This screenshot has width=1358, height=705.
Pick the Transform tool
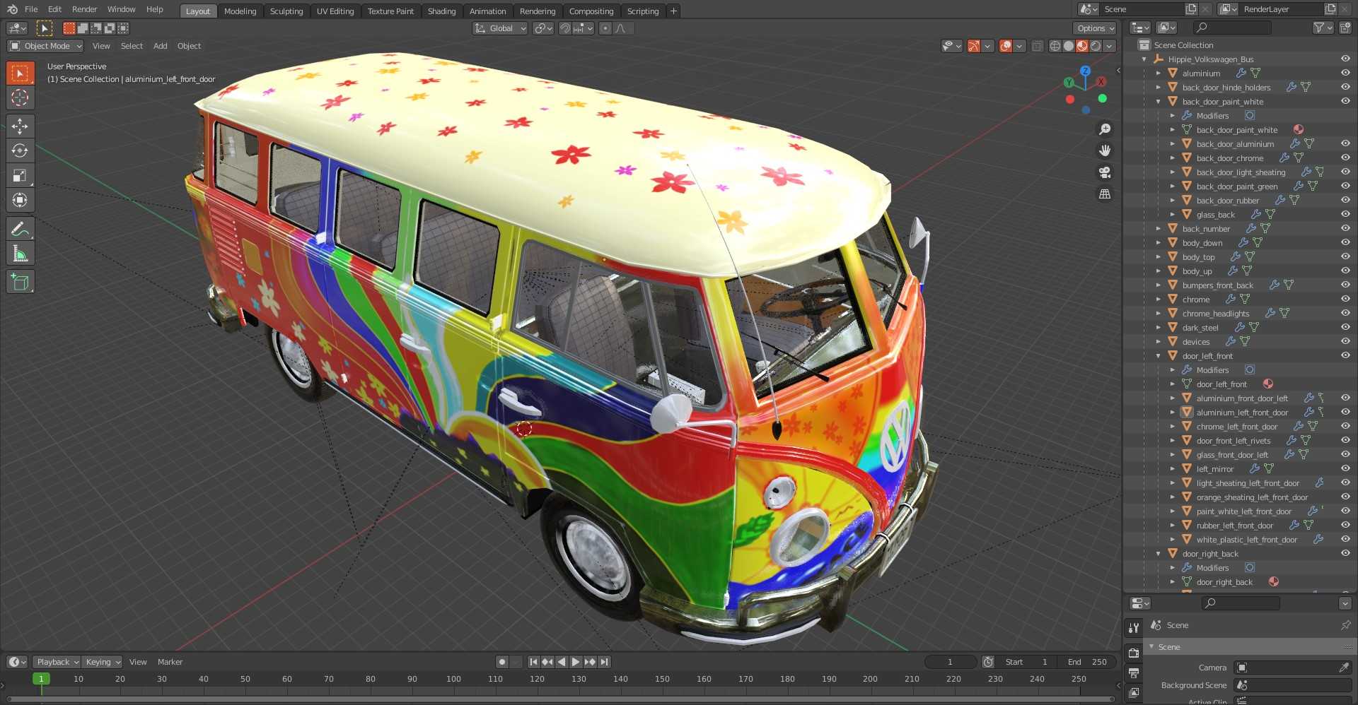coord(20,200)
